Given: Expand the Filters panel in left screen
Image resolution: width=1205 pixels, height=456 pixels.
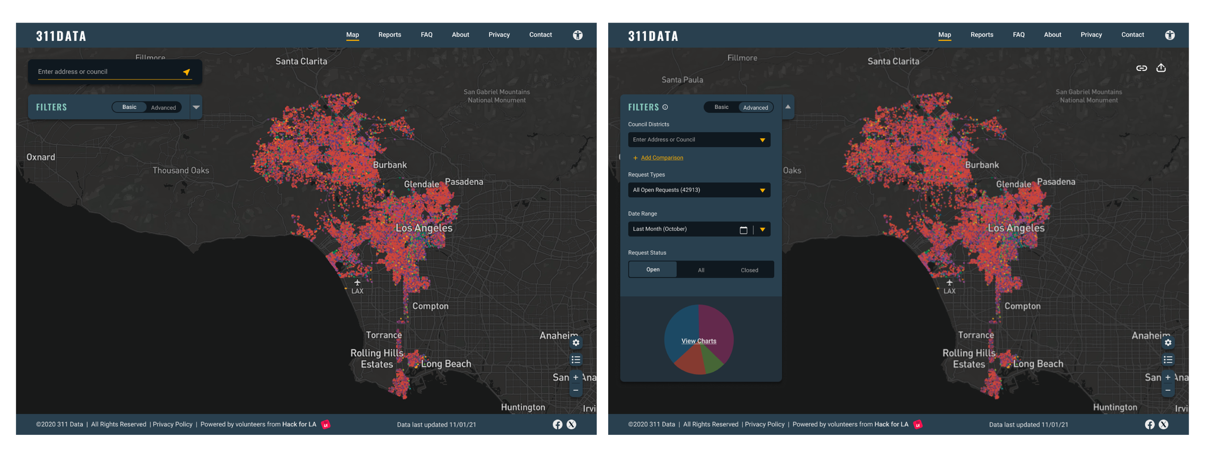Looking at the screenshot, I should pos(196,107).
